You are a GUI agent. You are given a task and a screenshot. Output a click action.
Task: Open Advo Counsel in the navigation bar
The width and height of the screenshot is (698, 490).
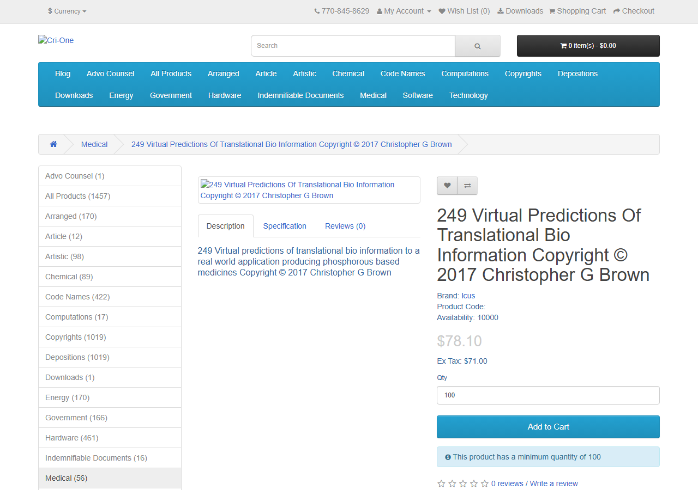111,73
